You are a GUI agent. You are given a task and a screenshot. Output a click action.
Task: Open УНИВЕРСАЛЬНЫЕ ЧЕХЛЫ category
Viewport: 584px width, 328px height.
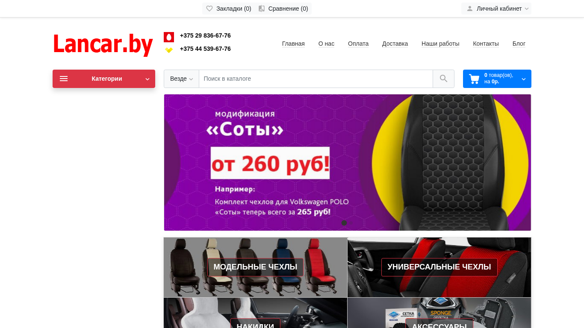(439, 267)
